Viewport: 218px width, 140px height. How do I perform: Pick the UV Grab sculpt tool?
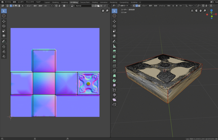tap(4, 47)
